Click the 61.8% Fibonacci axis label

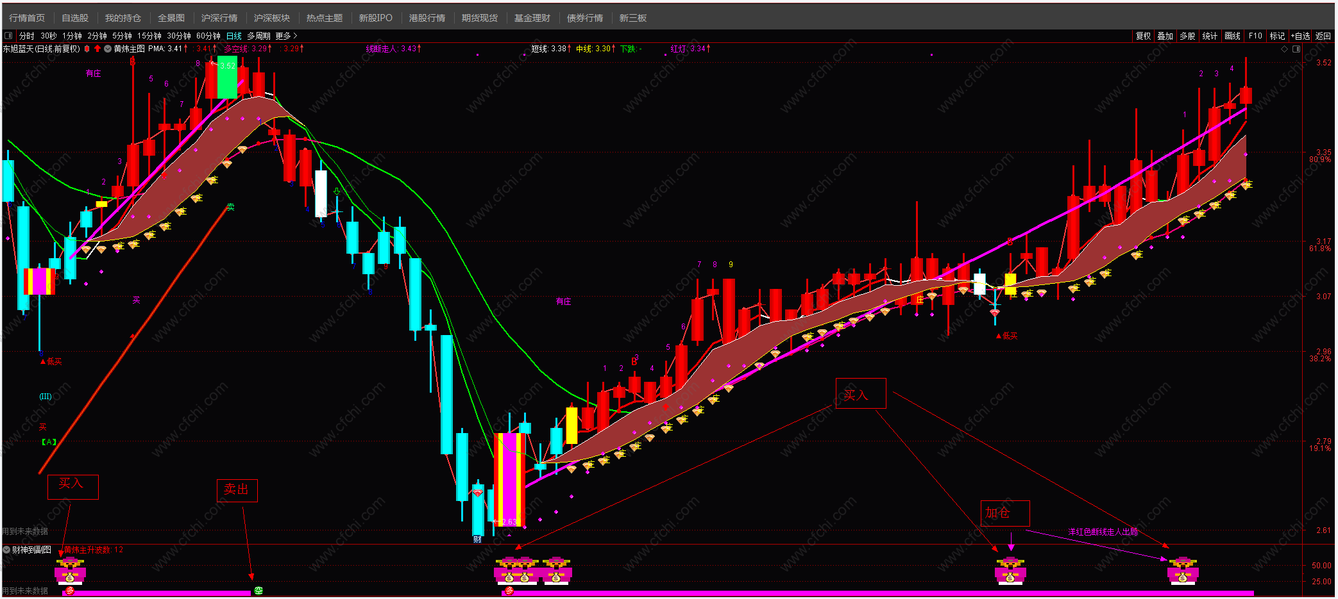pos(1319,249)
